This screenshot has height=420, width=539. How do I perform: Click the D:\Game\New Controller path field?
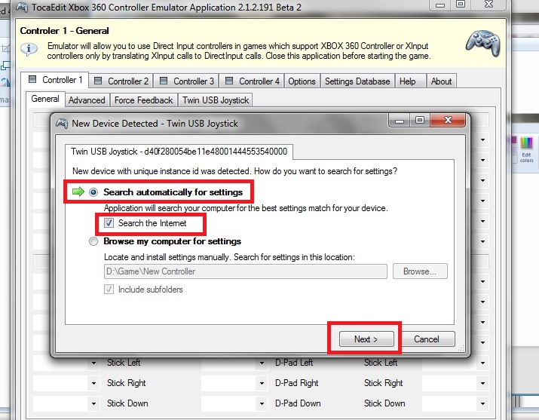246,271
